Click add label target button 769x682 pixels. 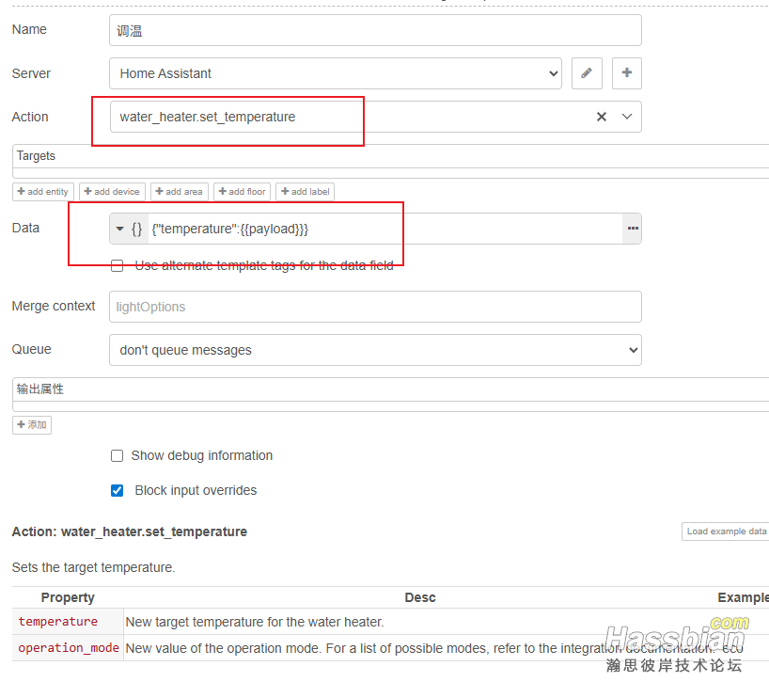pos(305,192)
